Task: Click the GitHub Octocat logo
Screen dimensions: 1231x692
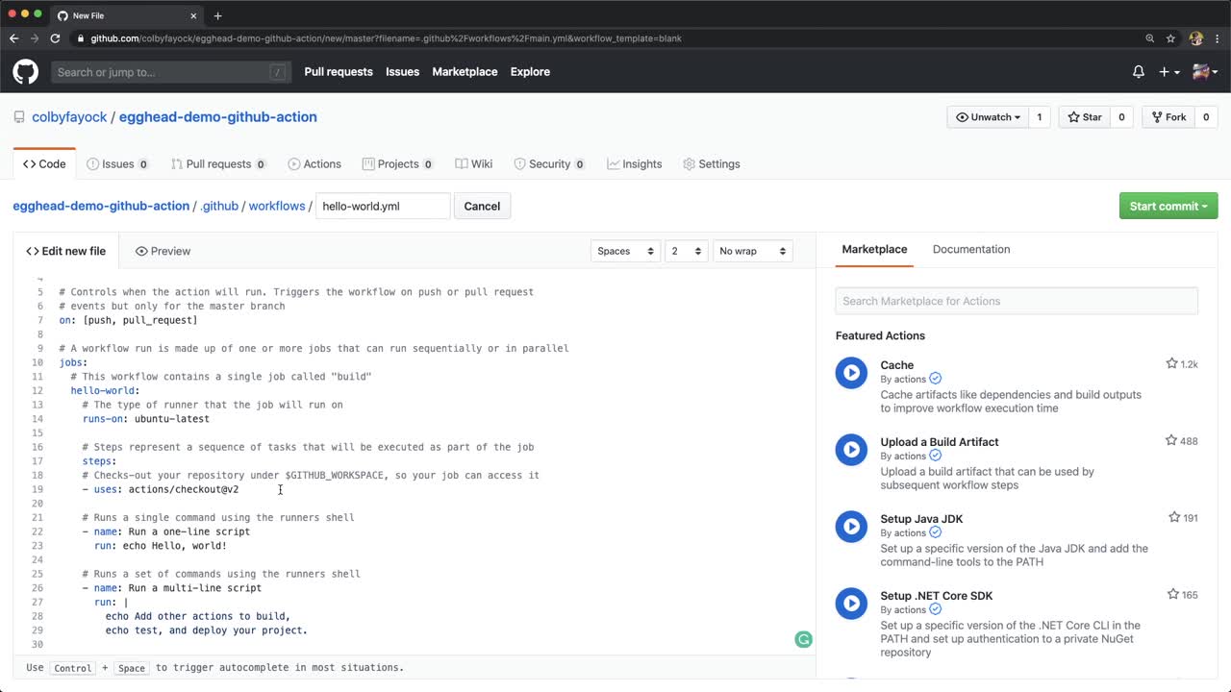Action: pos(25,72)
